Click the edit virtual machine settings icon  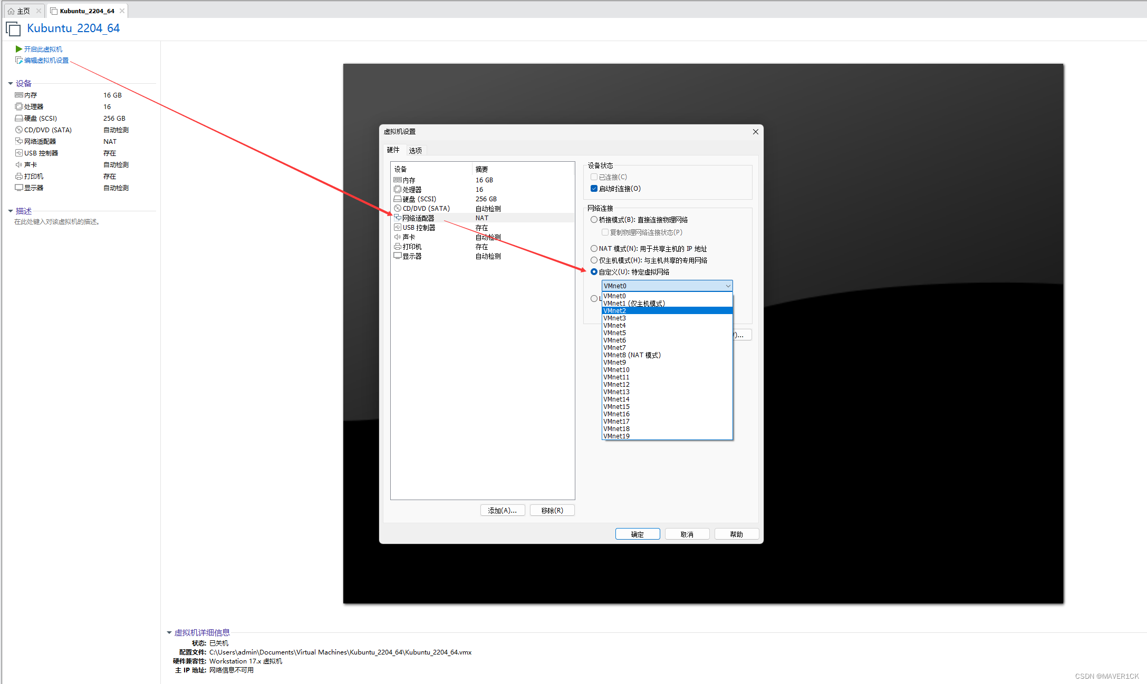click(19, 61)
